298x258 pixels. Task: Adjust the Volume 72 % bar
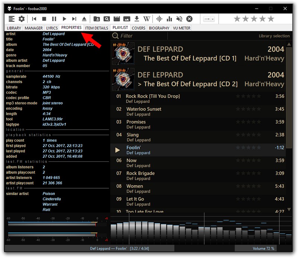click(x=263, y=248)
